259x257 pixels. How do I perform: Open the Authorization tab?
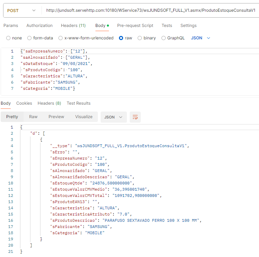click(39, 26)
